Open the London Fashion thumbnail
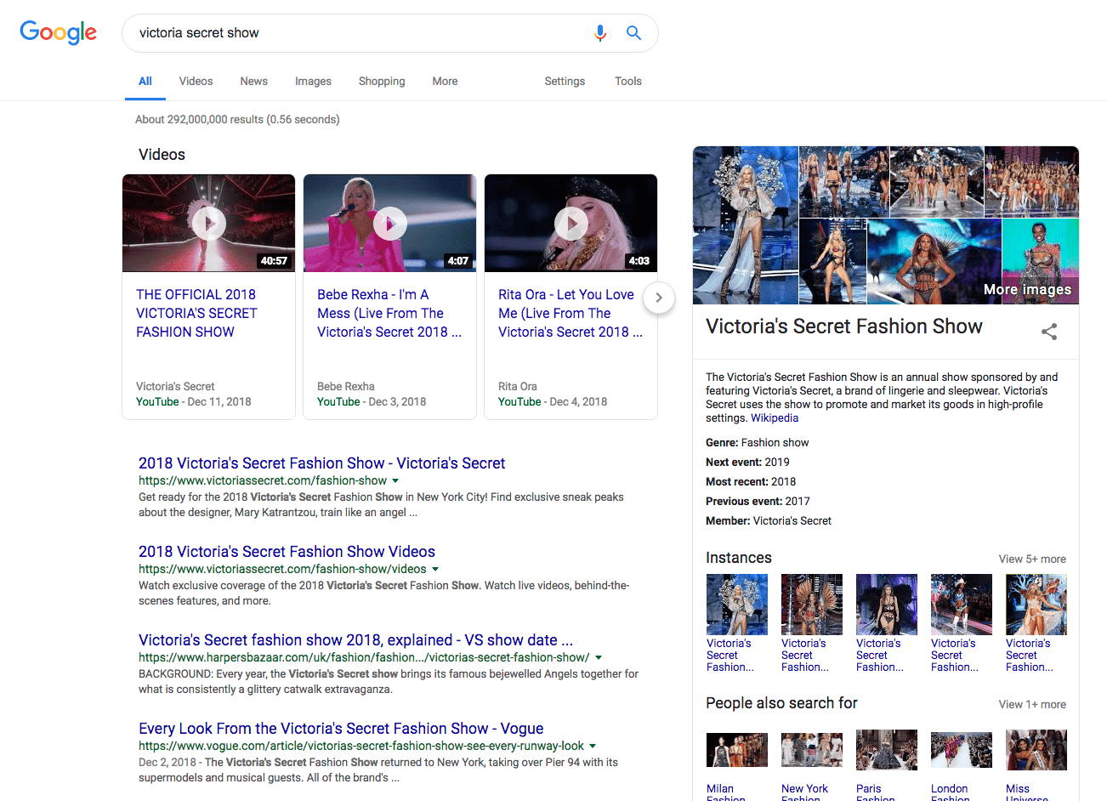The height and width of the screenshot is (801, 1107). click(x=962, y=750)
